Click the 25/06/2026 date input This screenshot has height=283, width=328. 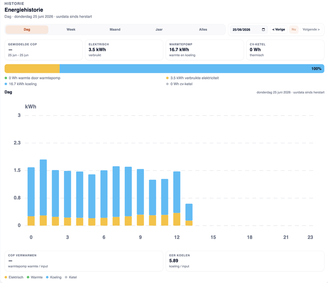[x=249, y=29]
